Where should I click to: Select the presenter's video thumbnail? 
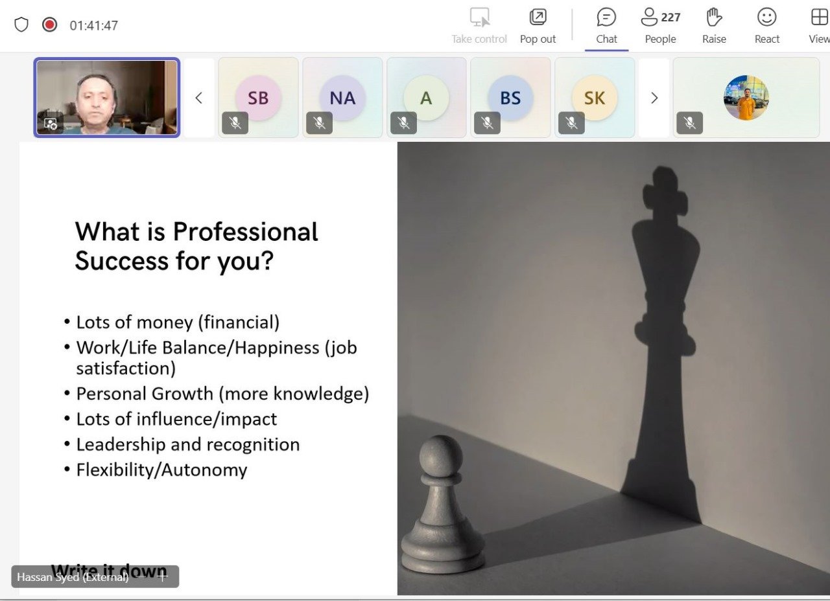107,97
